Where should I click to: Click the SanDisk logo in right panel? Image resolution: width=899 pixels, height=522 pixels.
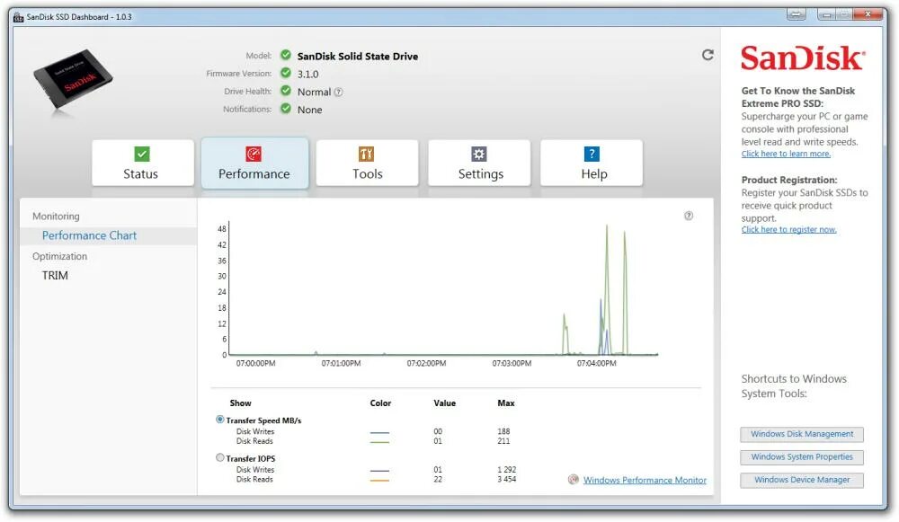(x=803, y=58)
